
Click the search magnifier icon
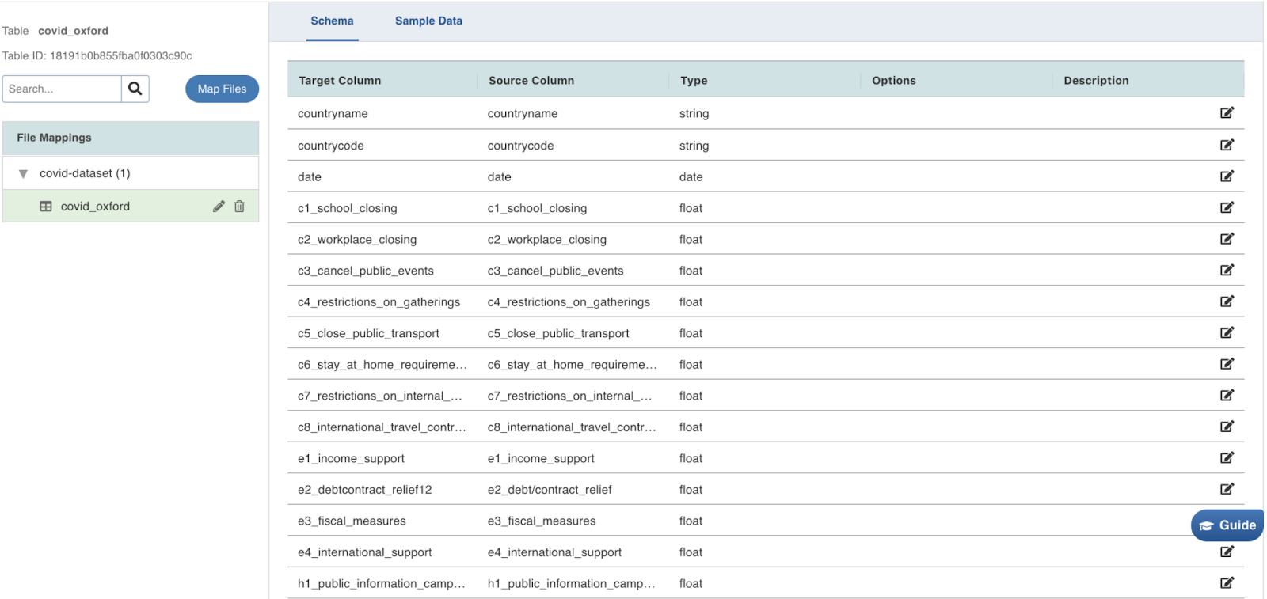(x=135, y=89)
